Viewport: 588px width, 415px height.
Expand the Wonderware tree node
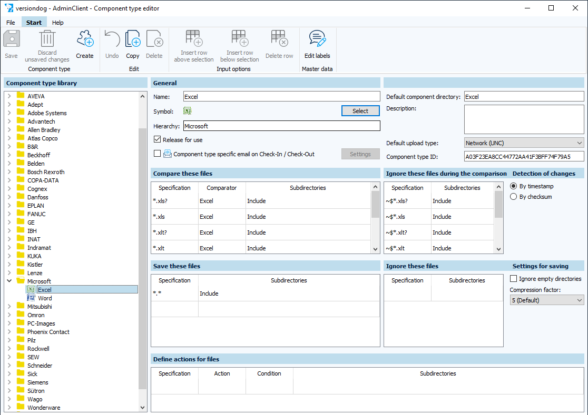[x=9, y=408]
